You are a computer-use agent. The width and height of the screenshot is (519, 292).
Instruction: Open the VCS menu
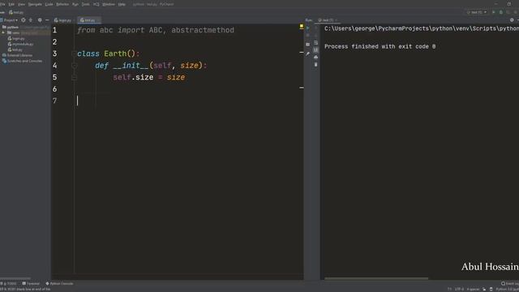pyautogui.click(x=97, y=4)
